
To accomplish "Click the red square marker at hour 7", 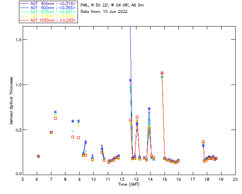I will pyautogui.click(x=51, y=132).
